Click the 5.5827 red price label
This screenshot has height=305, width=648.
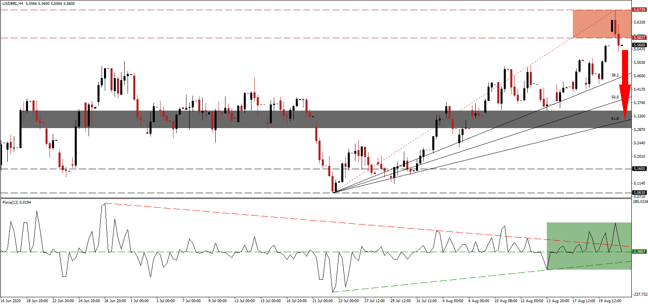click(x=639, y=38)
